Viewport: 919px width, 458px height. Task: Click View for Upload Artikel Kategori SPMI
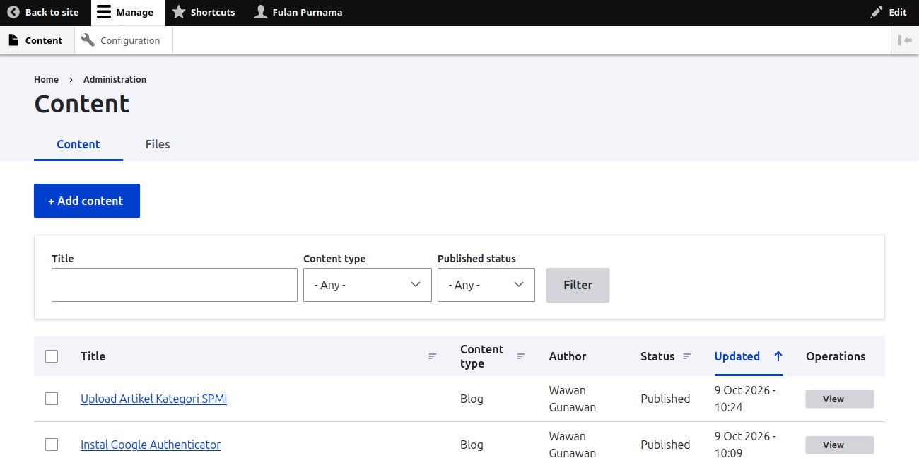[x=840, y=399]
